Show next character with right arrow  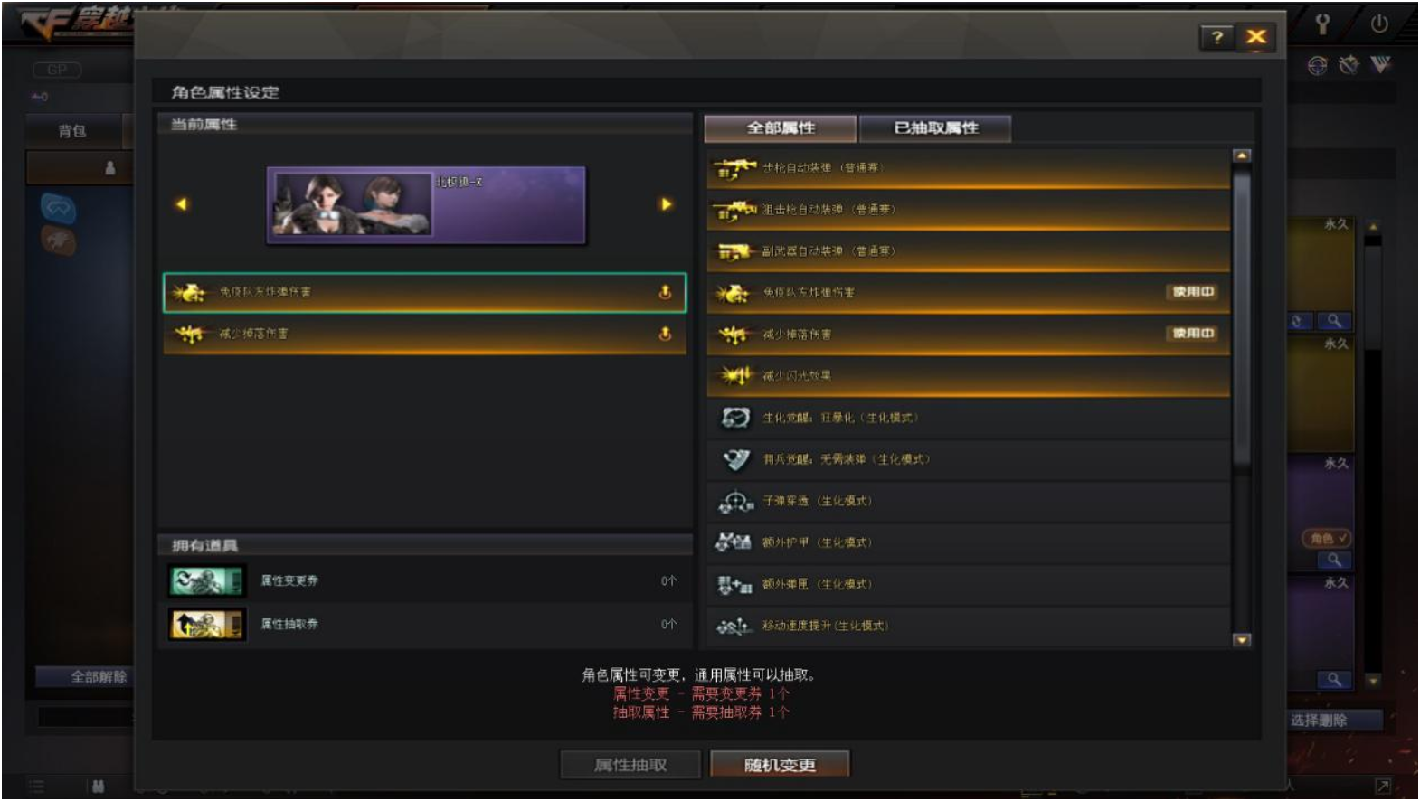coord(667,204)
